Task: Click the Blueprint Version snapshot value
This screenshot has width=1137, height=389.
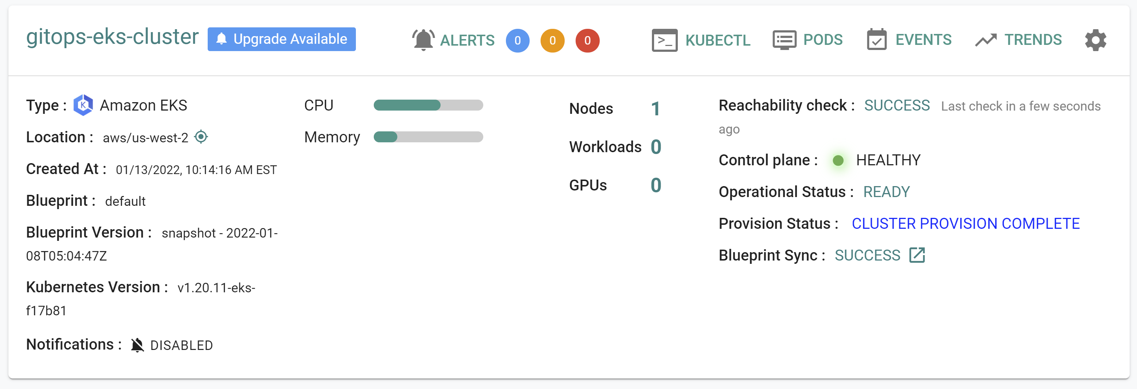Action: click(x=152, y=244)
